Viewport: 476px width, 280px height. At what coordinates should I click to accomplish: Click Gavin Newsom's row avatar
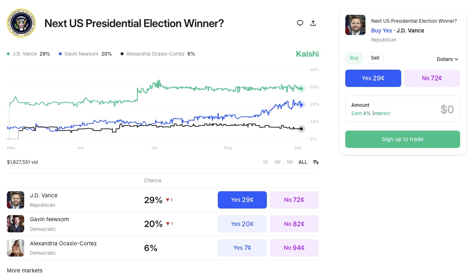pyautogui.click(x=16, y=224)
